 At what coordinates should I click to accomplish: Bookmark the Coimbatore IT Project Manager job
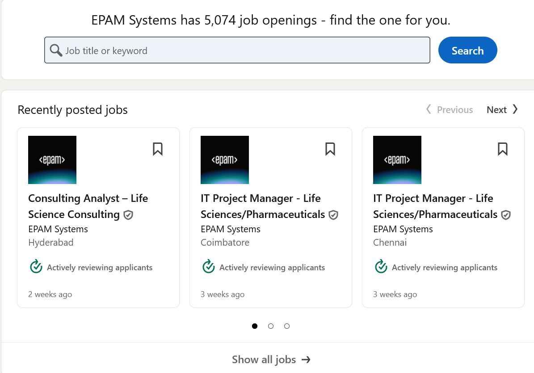tap(330, 149)
